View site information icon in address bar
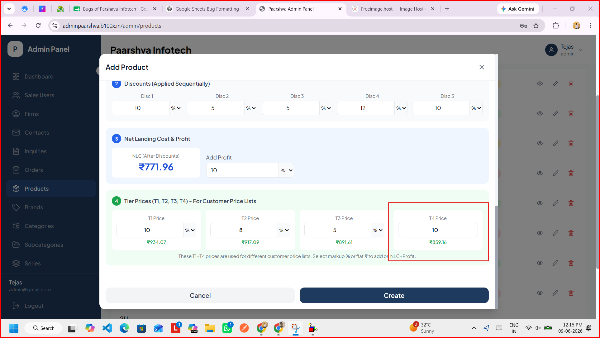 click(55, 26)
